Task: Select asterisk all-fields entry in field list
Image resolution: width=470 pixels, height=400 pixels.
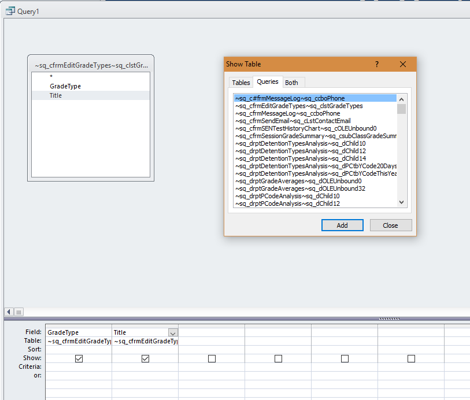Action: click(x=91, y=77)
